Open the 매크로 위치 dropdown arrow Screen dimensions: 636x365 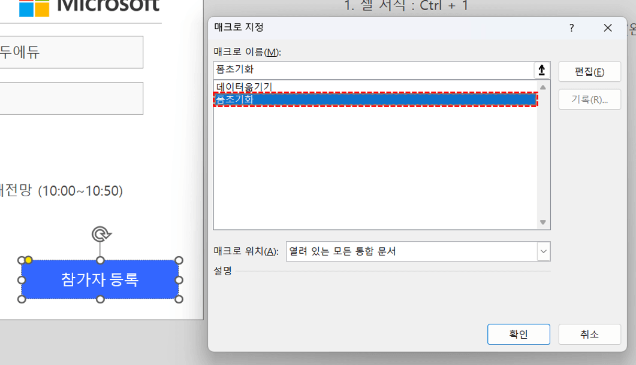pyautogui.click(x=542, y=251)
